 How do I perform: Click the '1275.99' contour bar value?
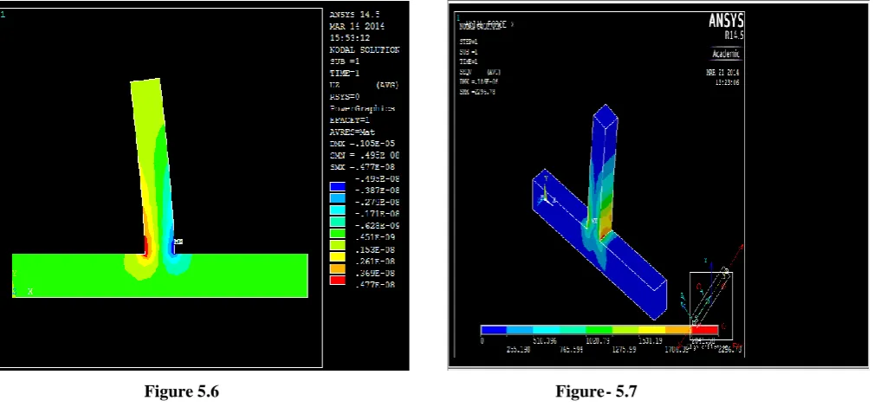(623, 350)
